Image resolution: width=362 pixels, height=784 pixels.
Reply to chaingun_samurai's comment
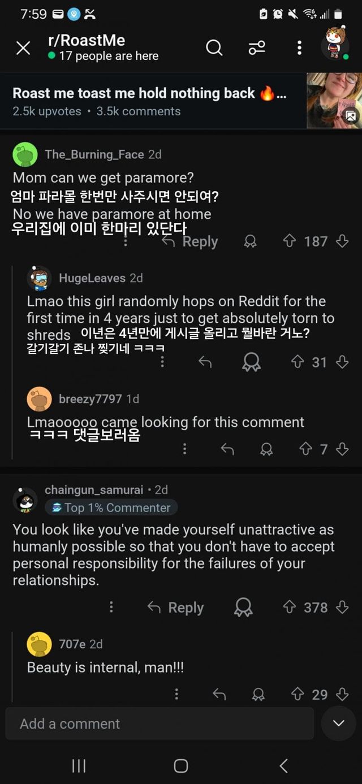click(x=175, y=608)
